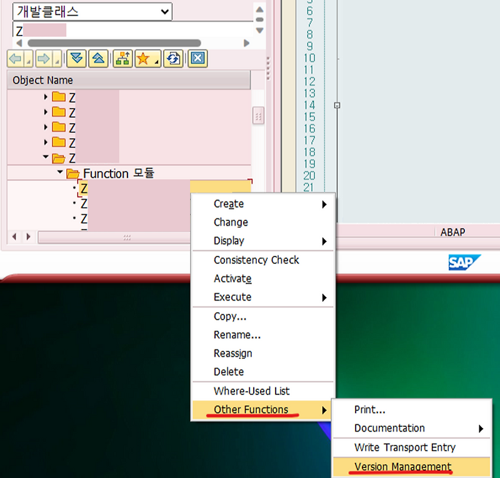The width and height of the screenshot is (500, 478).
Task: Choose Consistency Check from context menu
Action: coord(257,260)
